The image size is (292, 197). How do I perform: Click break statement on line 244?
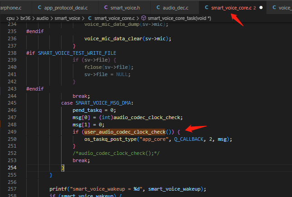(81, 96)
